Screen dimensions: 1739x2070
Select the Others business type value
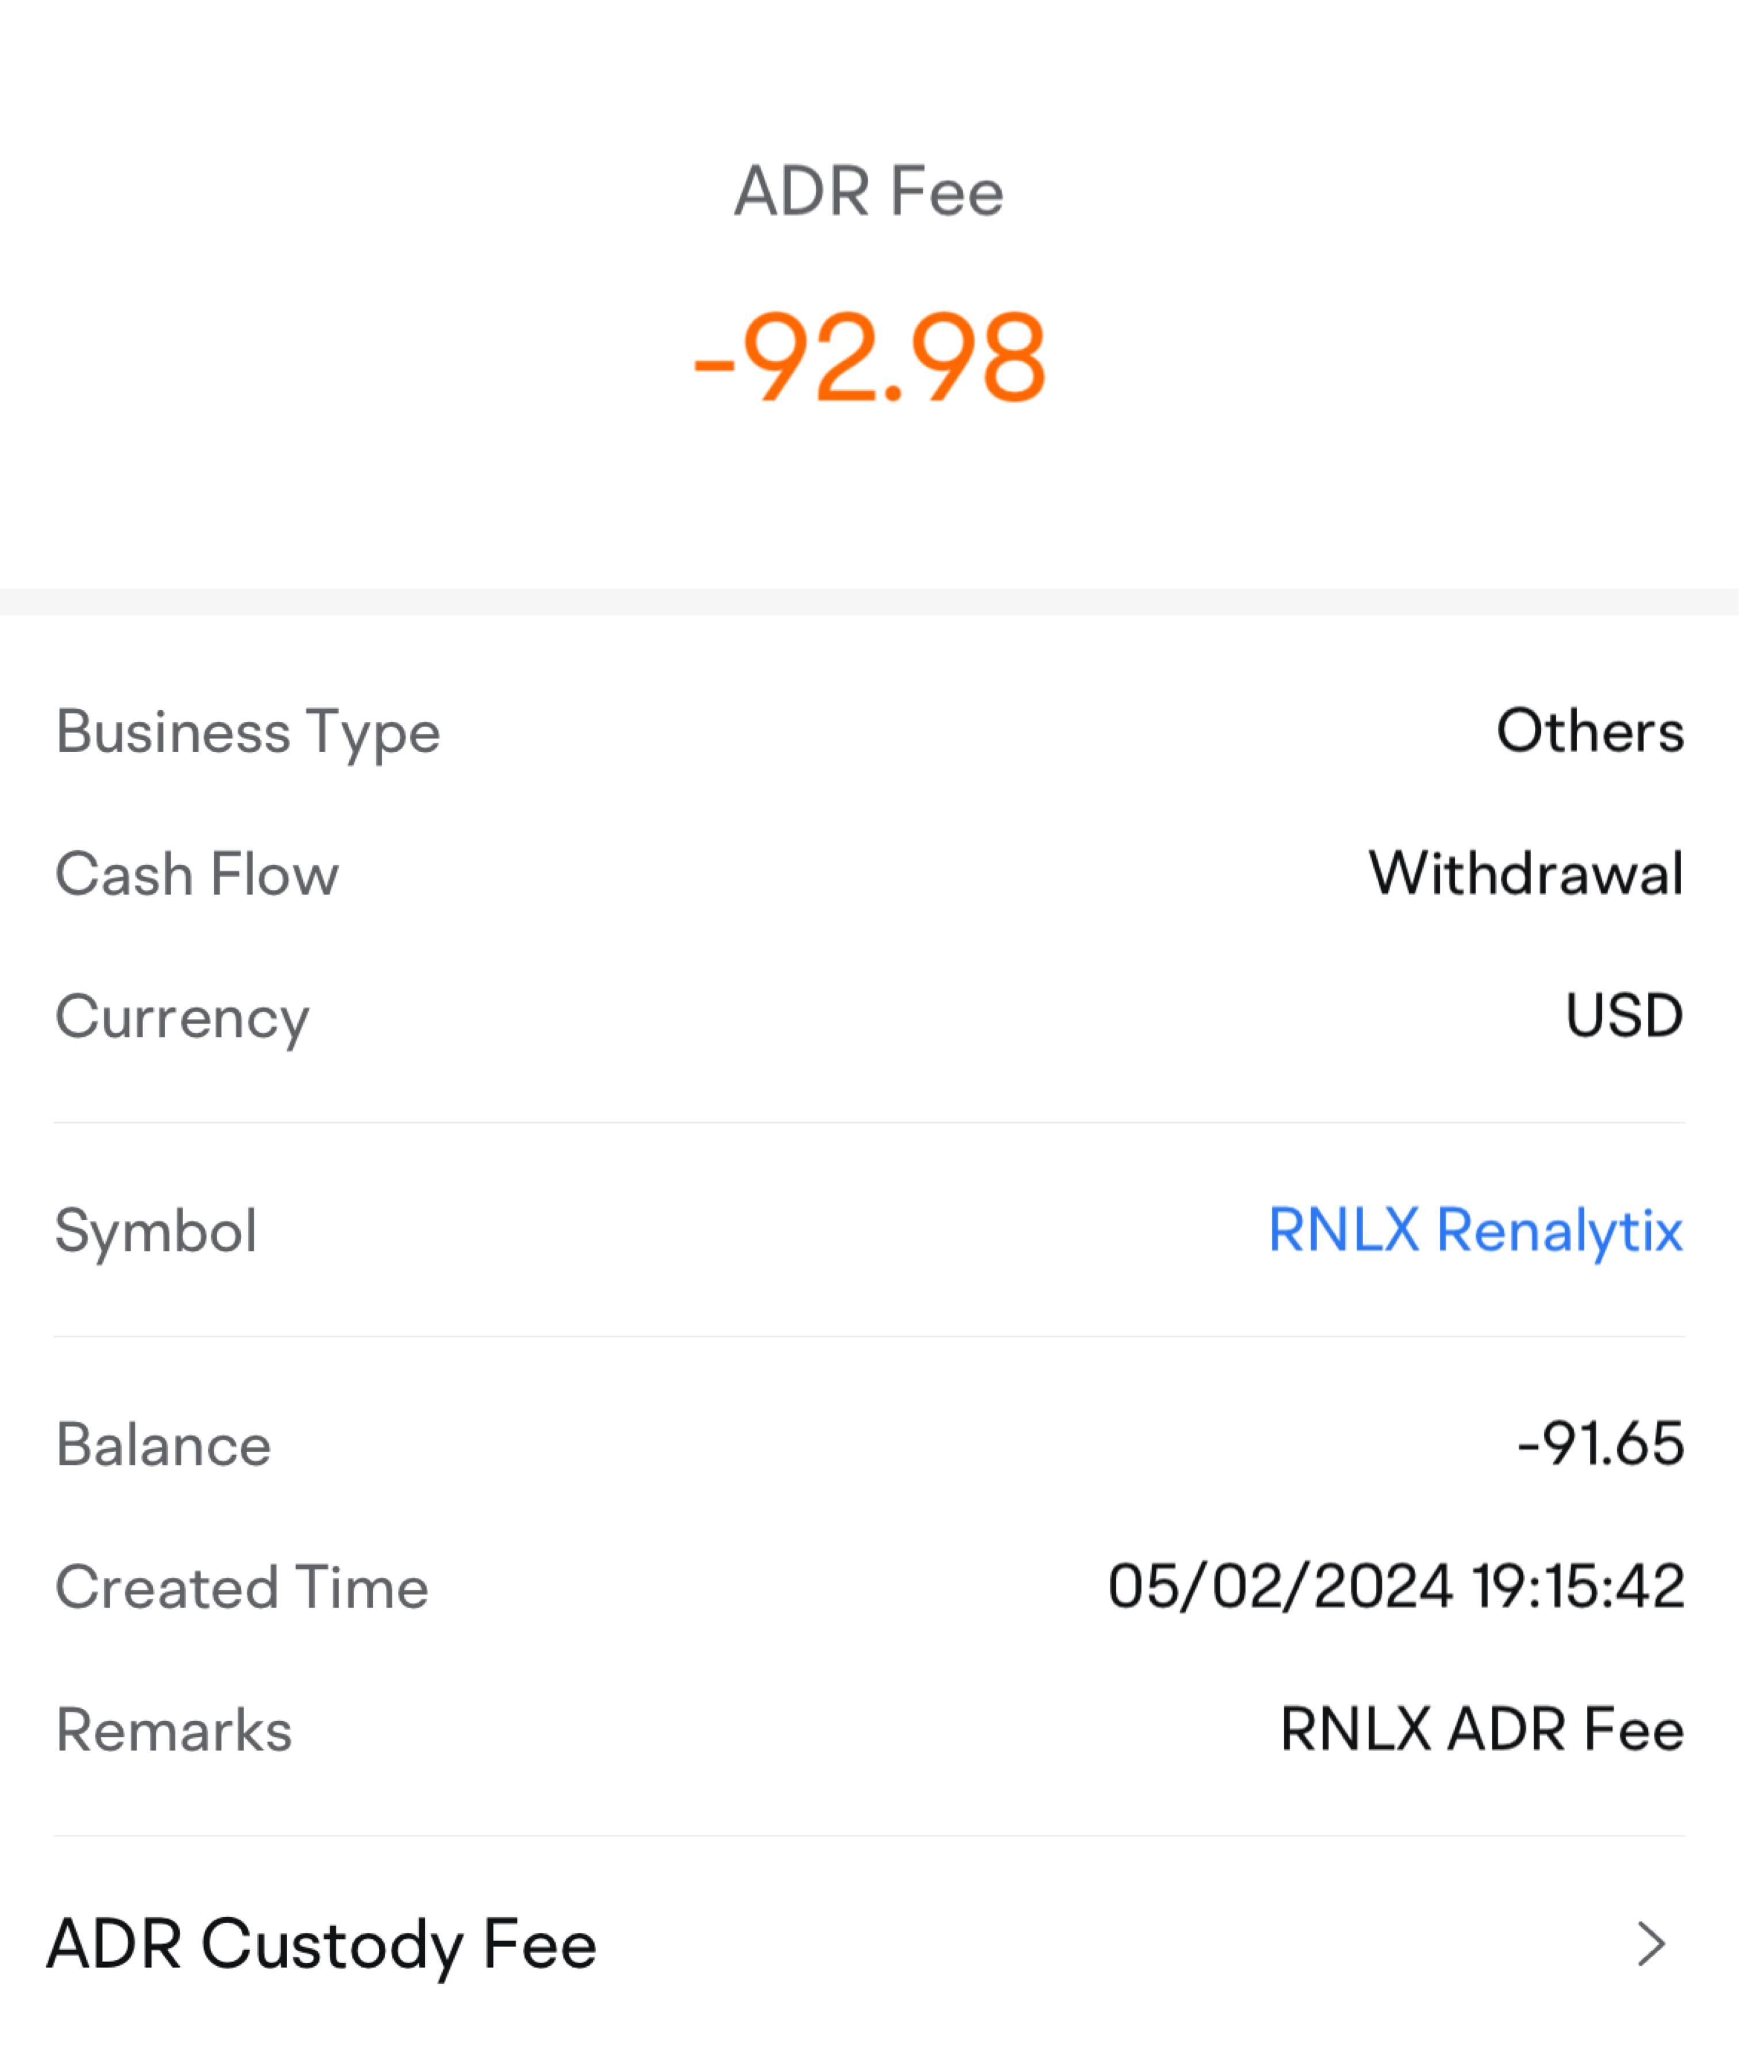tap(1589, 731)
